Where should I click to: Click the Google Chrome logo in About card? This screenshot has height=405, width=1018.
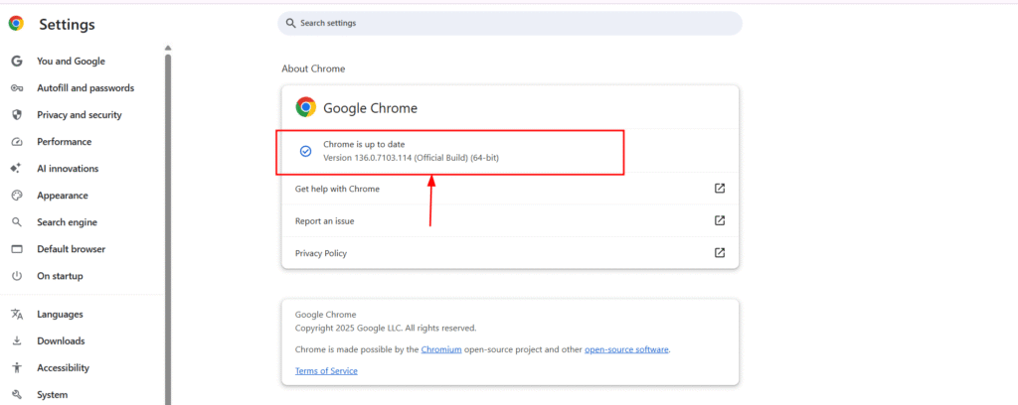click(x=306, y=107)
